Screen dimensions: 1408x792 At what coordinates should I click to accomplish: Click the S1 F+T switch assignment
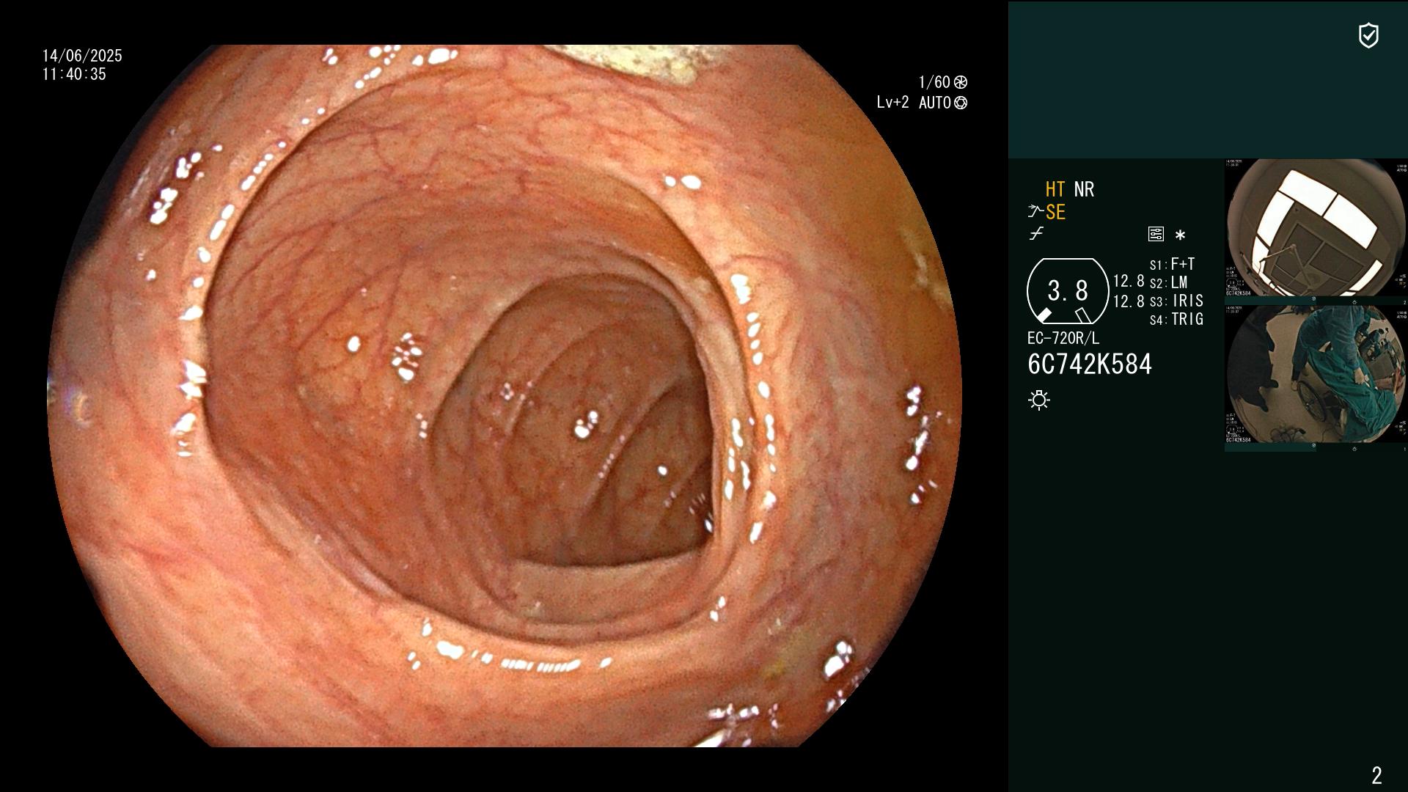pyautogui.click(x=1173, y=264)
